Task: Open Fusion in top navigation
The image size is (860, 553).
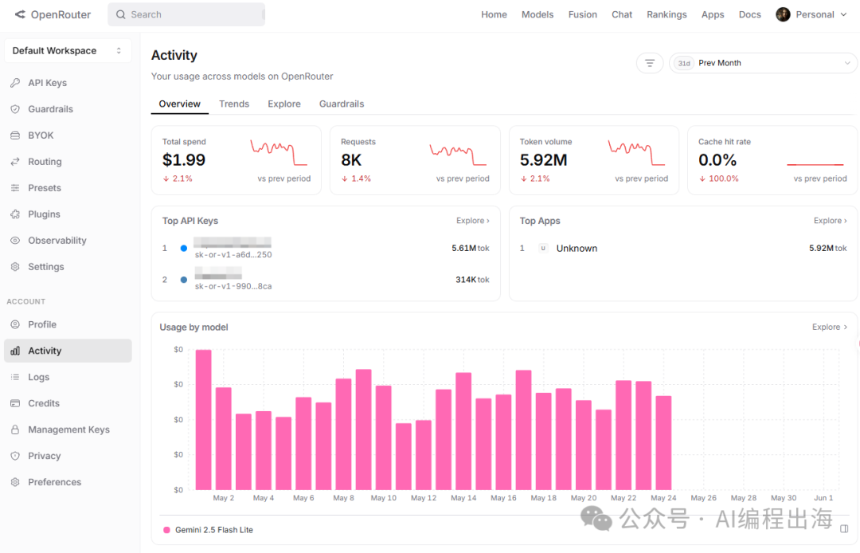Action: coord(582,14)
